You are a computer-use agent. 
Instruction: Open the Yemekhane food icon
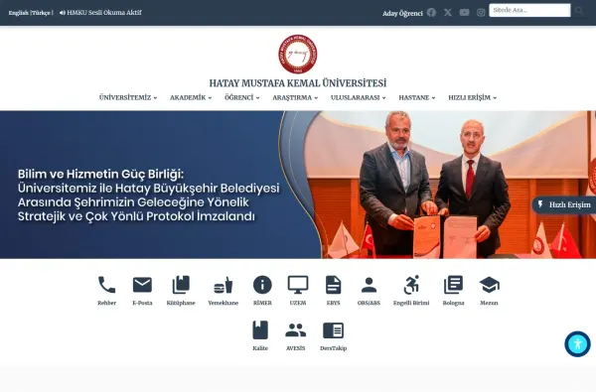pyautogui.click(x=223, y=285)
